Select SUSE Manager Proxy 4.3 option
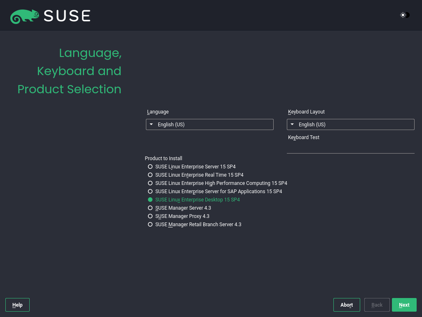 click(x=150, y=216)
